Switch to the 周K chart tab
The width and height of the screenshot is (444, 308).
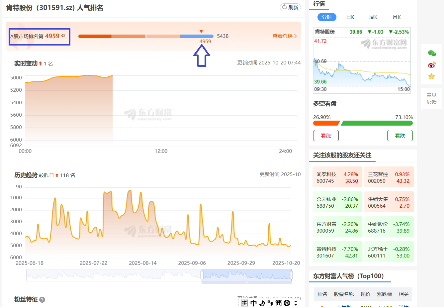pos(373,17)
